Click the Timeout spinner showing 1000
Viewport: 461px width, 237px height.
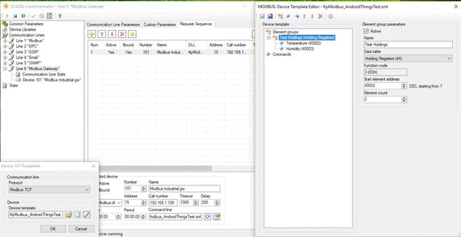[x=189, y=203]
